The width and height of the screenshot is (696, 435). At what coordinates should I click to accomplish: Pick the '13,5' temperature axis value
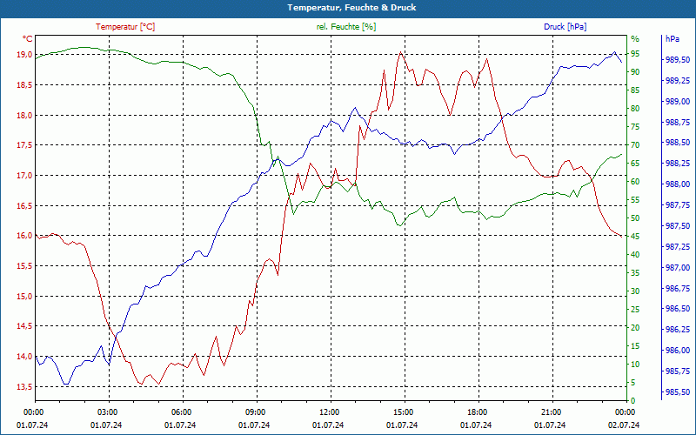(x=24, y=386)
